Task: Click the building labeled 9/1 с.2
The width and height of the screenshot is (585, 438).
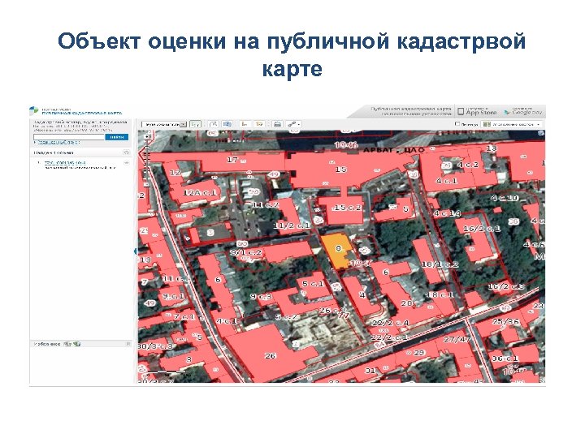Action: 246,252
